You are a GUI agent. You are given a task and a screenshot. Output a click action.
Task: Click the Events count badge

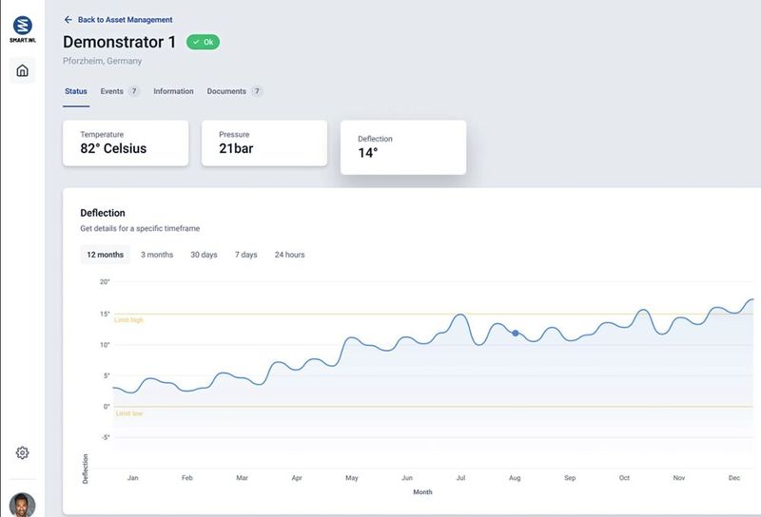click(x=134, y=91)
